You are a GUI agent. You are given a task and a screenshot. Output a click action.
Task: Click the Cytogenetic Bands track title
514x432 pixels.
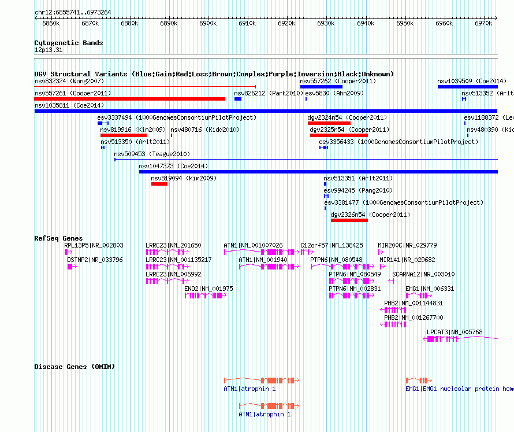[69, 43]
